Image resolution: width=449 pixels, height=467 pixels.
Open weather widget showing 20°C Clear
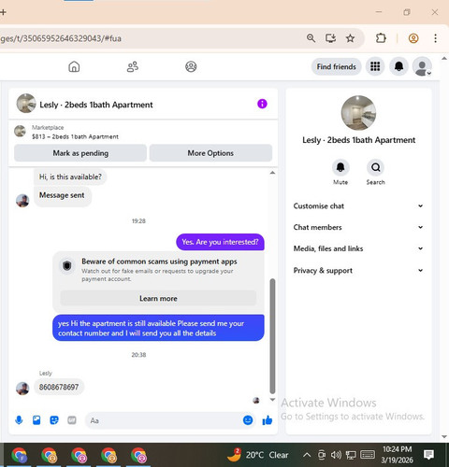258,455
